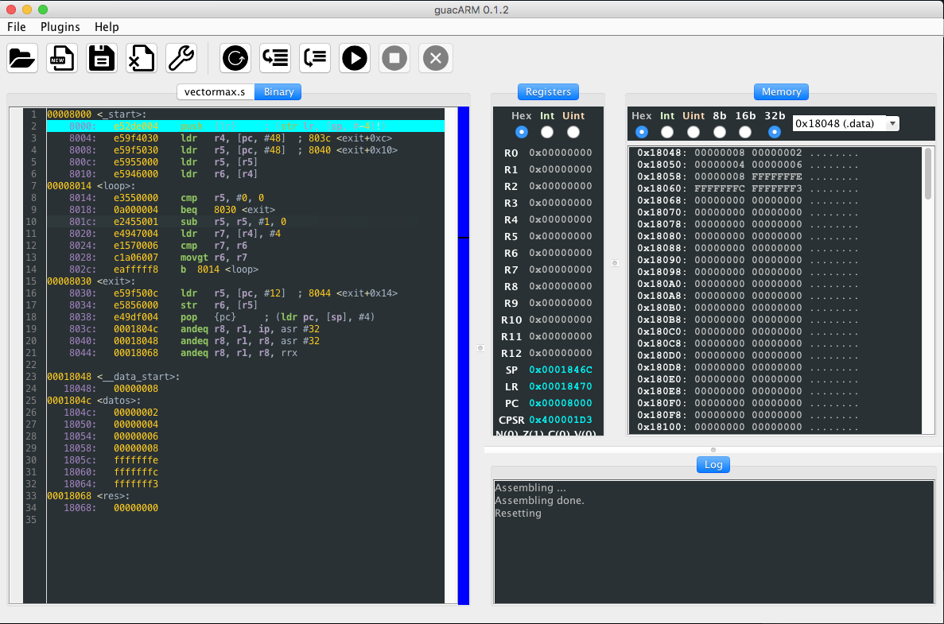944x624 pixels.
Task: Click the pop {pc} instruction line
Action: tap(246, 317)
